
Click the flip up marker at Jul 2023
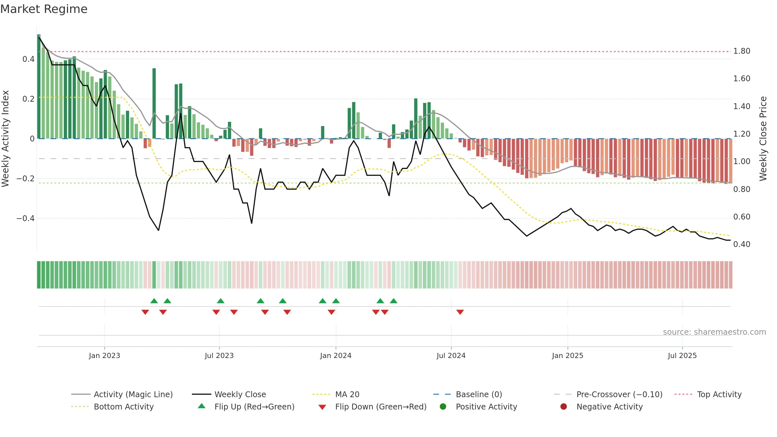click(220, 301)
